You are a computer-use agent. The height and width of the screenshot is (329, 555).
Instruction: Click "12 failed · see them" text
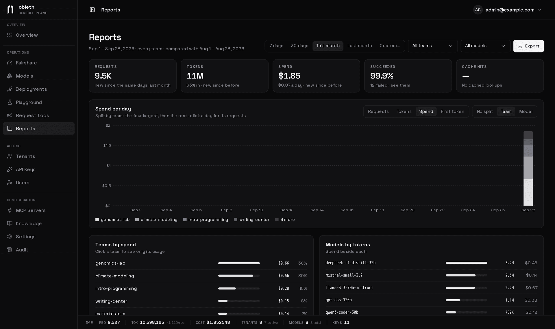[390, 85]
